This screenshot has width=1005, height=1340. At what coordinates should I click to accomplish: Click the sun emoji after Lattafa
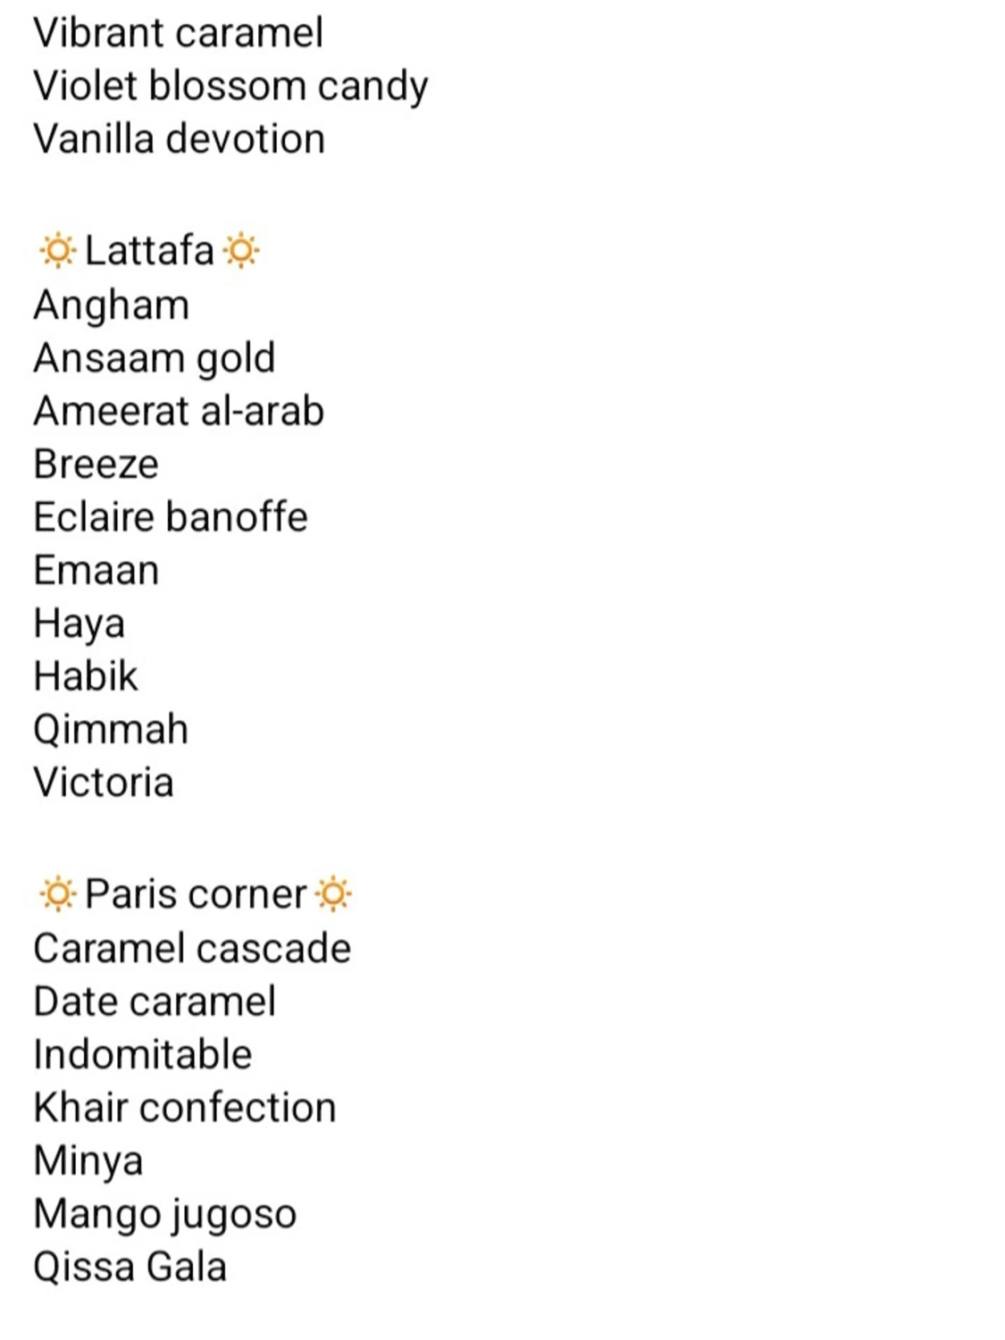click(x=240, y=251)
